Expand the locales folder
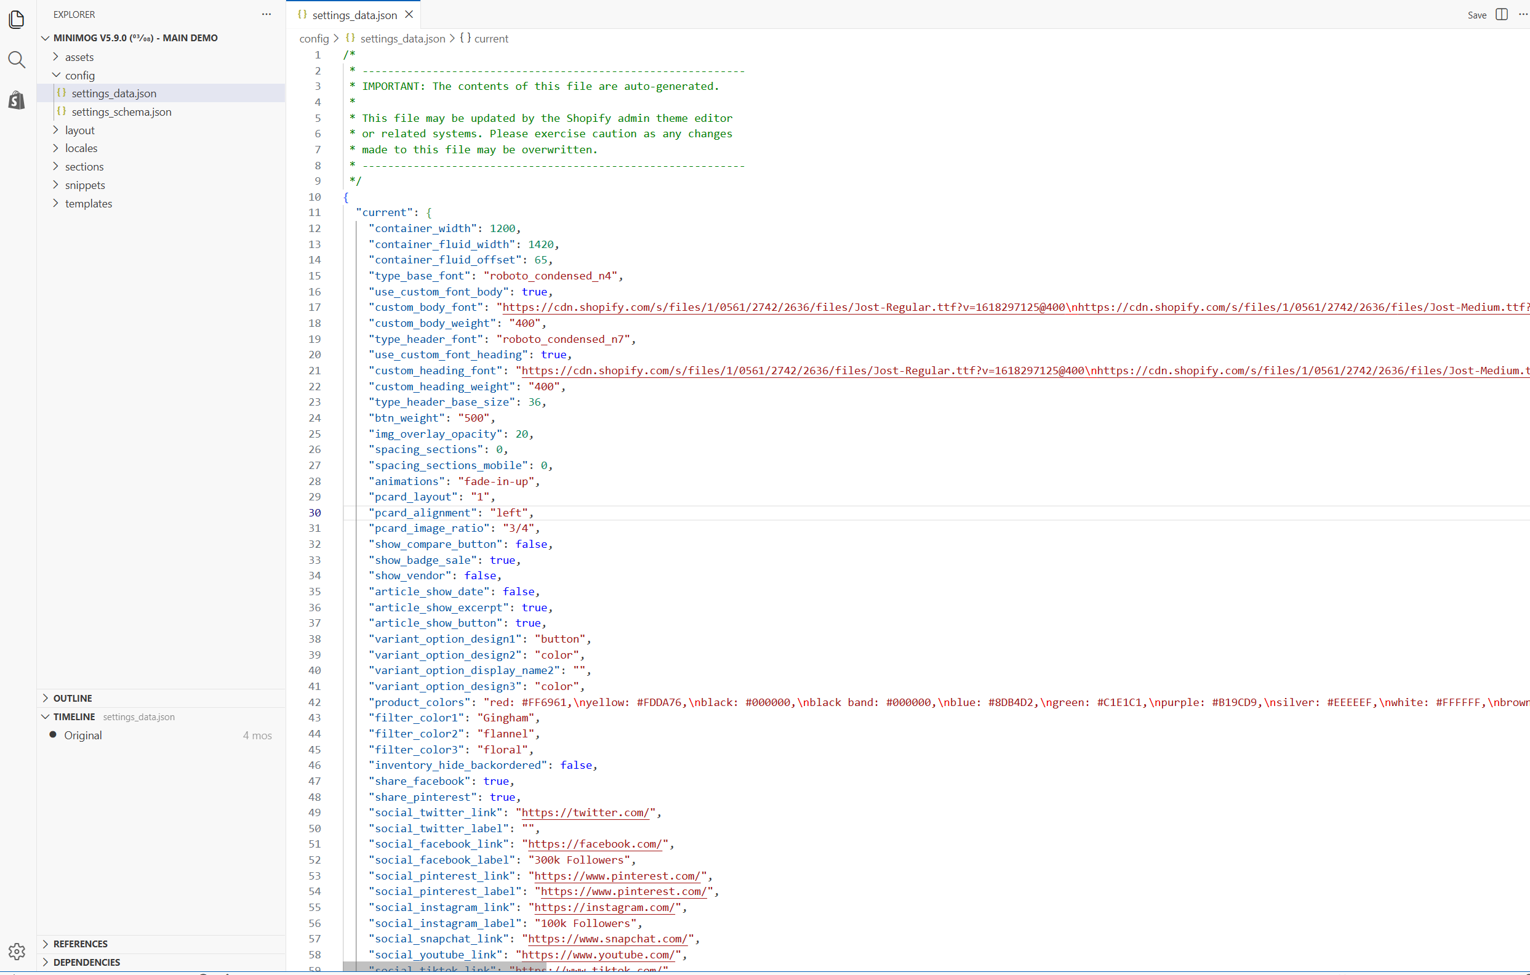This screenshot has height=975, width=1530. [81, 148]
